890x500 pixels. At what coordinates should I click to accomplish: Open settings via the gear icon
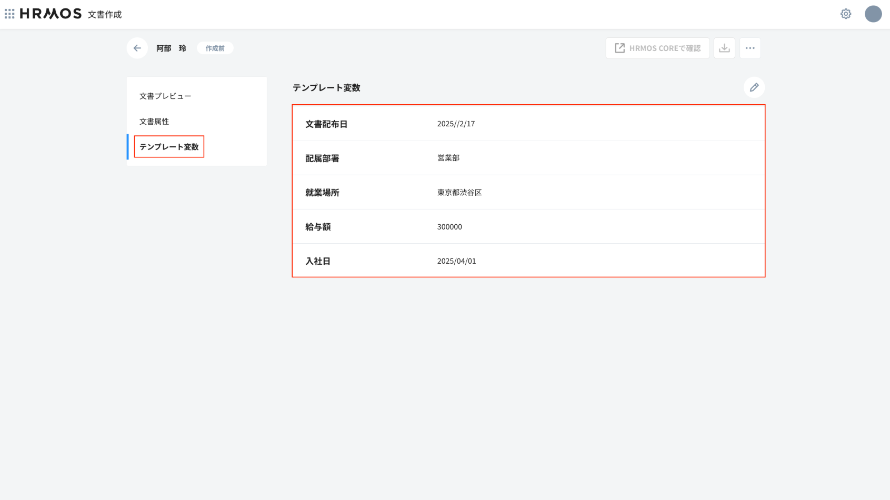click(x=845, y=14)
